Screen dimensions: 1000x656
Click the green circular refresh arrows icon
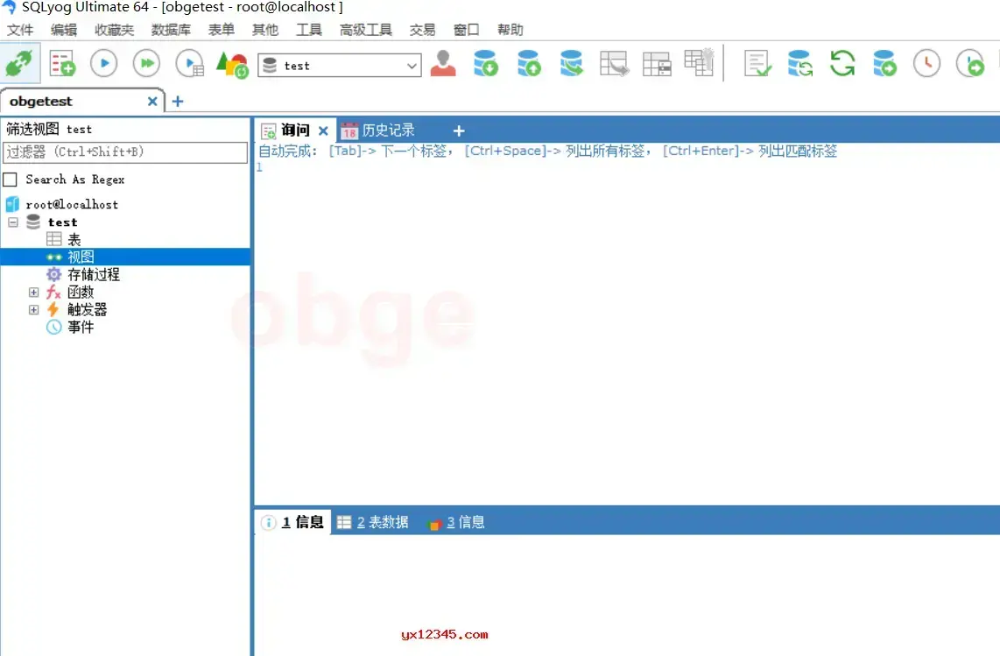[x=842, y=64]
